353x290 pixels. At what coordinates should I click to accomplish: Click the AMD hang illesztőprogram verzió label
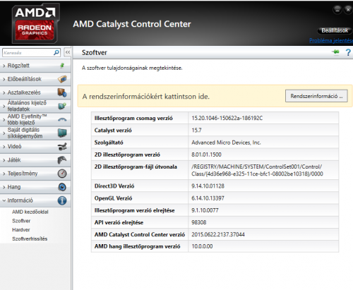[137, 246]
